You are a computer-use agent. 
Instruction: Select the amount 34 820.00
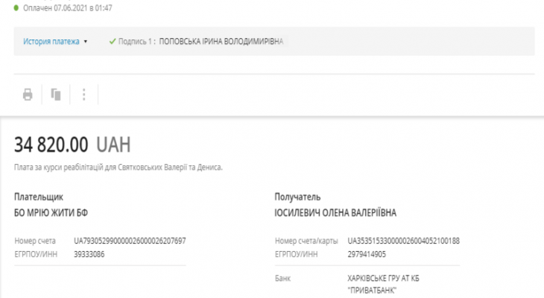pos(51,145)
